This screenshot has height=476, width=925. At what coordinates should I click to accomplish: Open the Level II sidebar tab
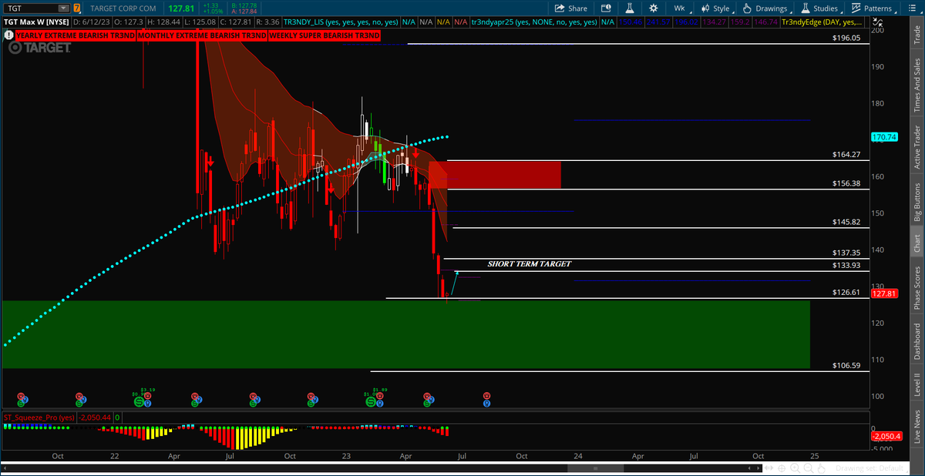tap(917, 385)
